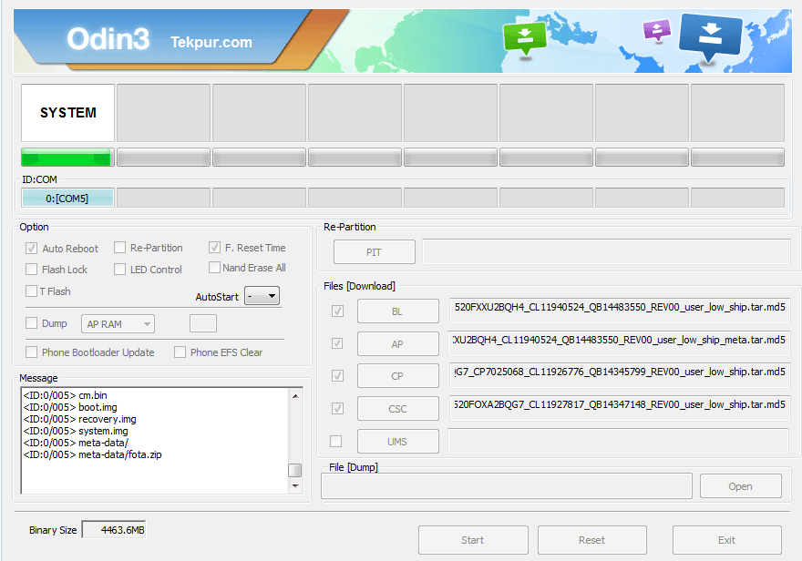Enable the Re-Partition option checkbox
The image size is (802, 561).
coord(119,248)
